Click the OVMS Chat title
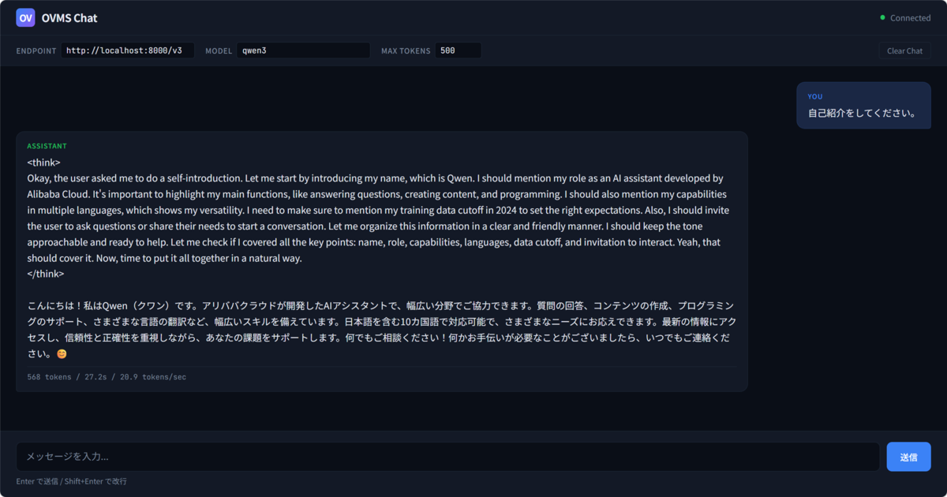 point(70,17)
